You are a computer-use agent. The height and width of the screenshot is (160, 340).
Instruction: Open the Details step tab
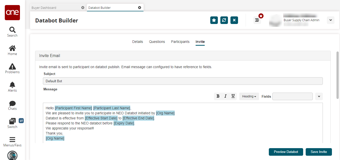click(138, 42)
